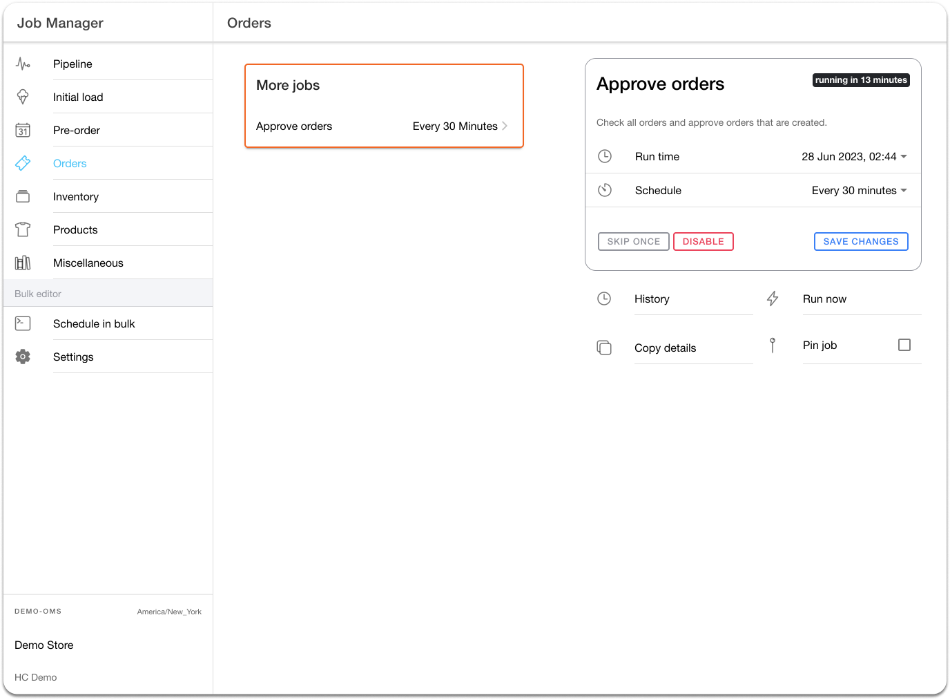Select Copy details option
This screenshot has width=950, height=700.
point(665,348)
